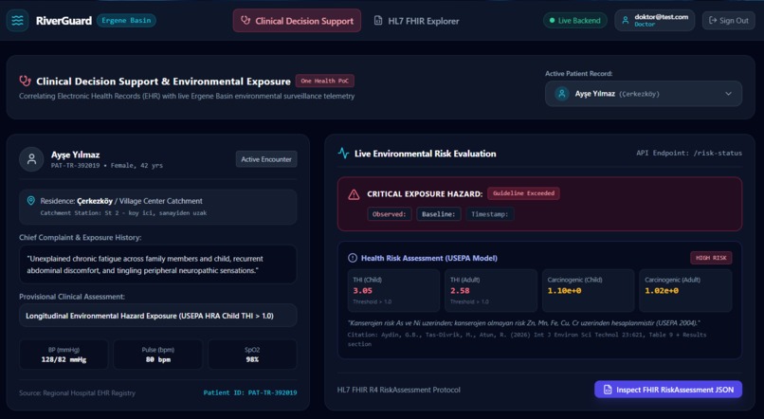The image size is (764, 419).
Task: Click the Timestamp: field chip
Action: 490,214
